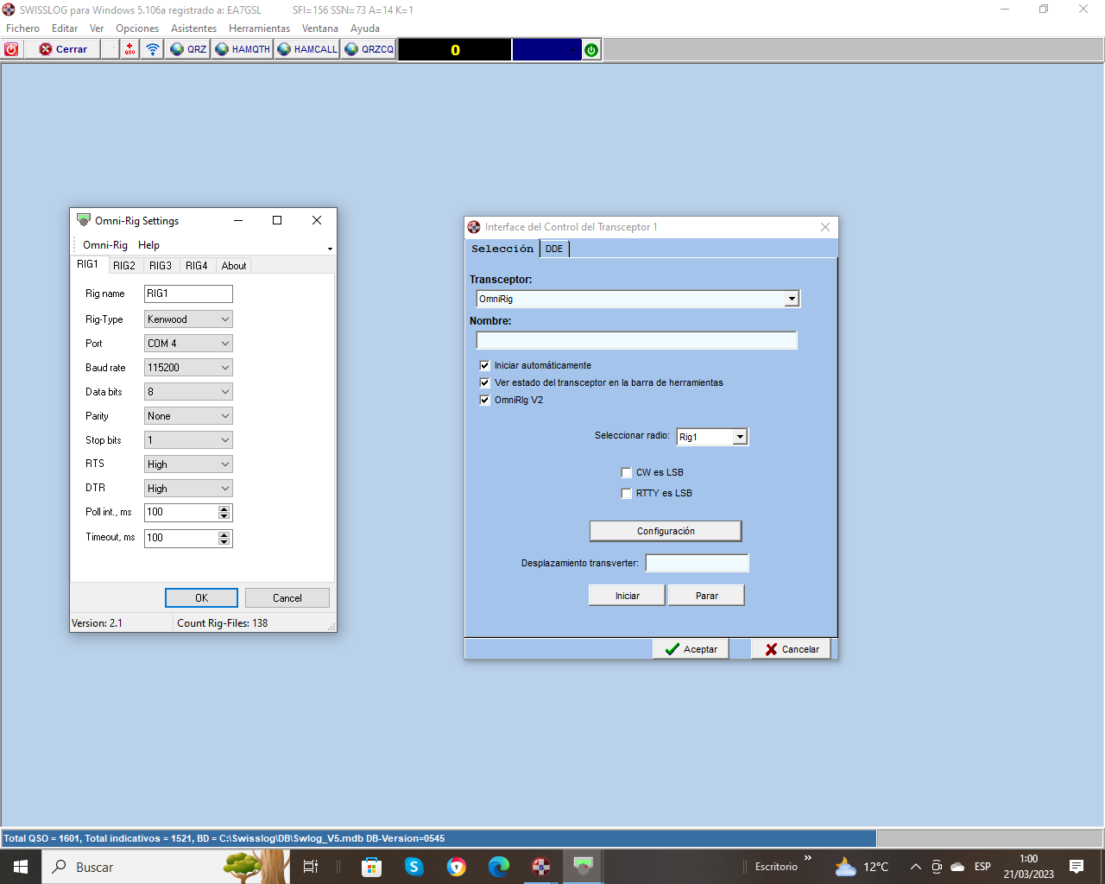Click the Rig name input field

pos(188,294)
